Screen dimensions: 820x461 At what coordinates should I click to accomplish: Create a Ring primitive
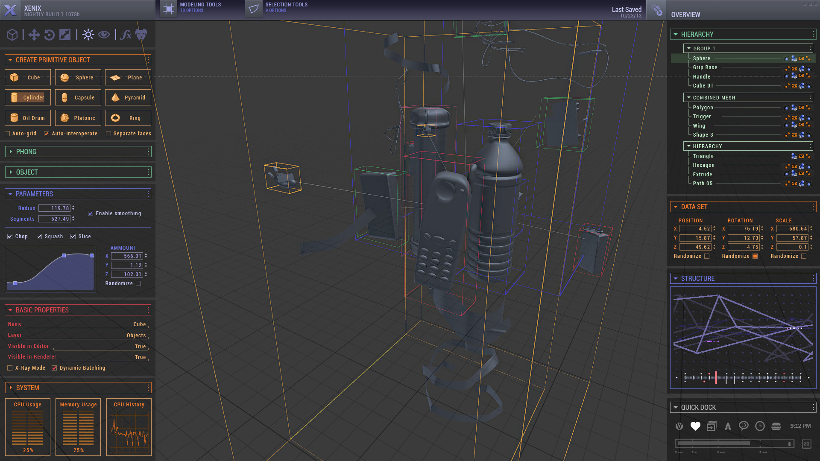coord(128,118)
